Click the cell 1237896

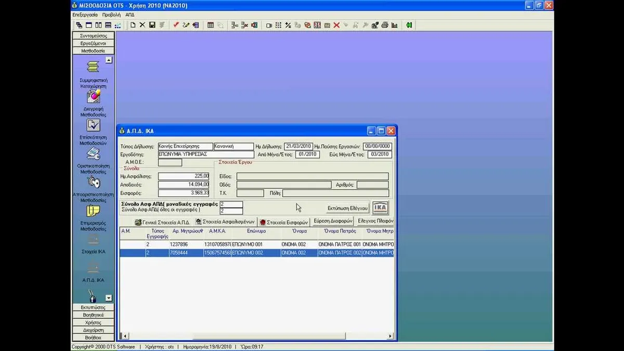pyautogui.click(x=187, y=244)
